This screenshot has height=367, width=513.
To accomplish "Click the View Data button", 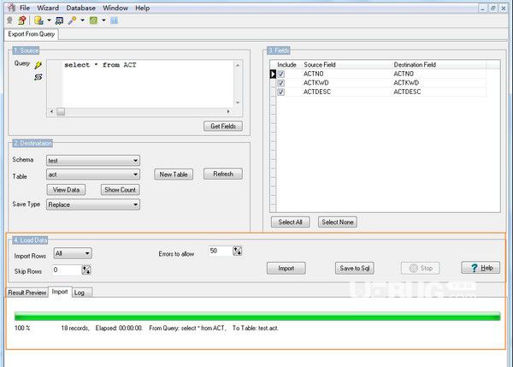I will tap(66, 190).
